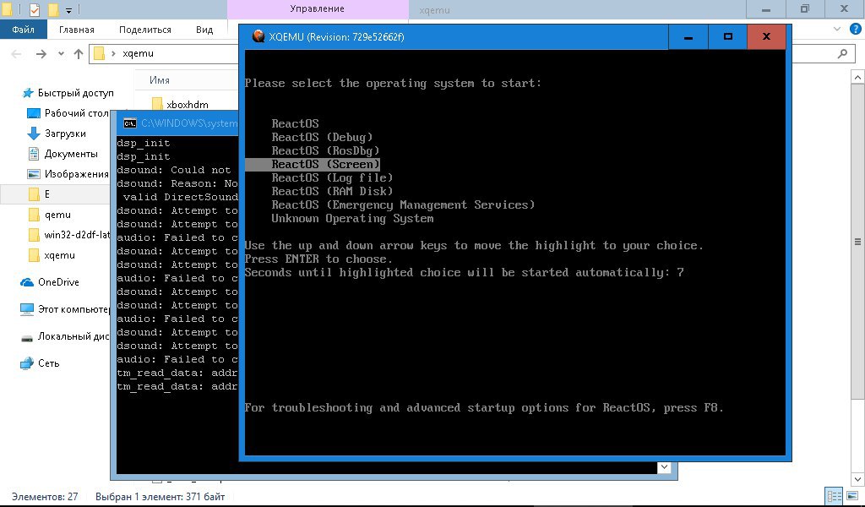
Task: Open Загрузки in sidebar
Action: coord(57,134)
